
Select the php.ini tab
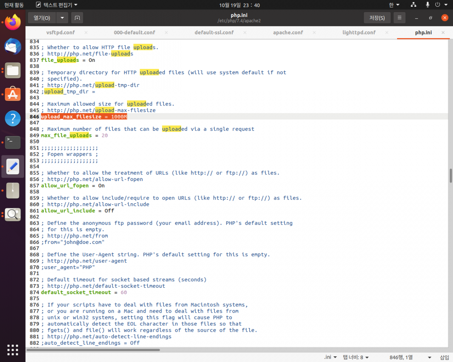423,32
